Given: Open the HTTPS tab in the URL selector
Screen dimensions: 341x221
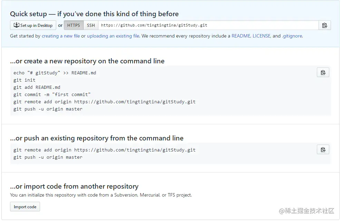Looking at the screenshot, I should tap(74, 25).
